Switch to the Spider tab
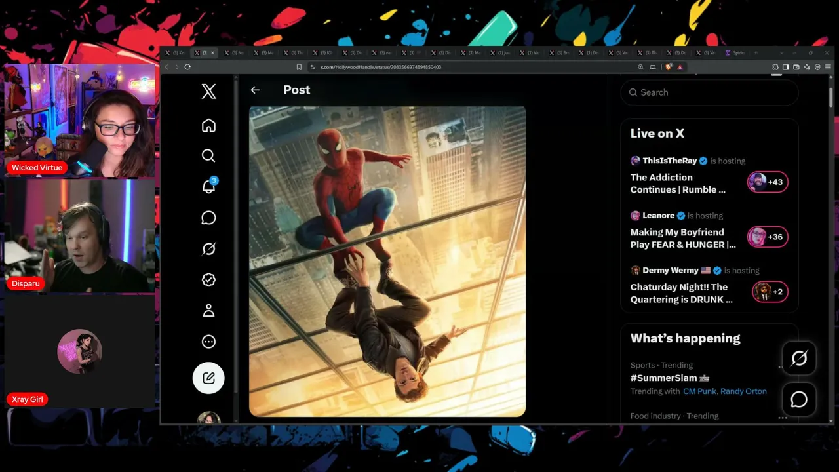Screen dimensions: 839x472 735,53
